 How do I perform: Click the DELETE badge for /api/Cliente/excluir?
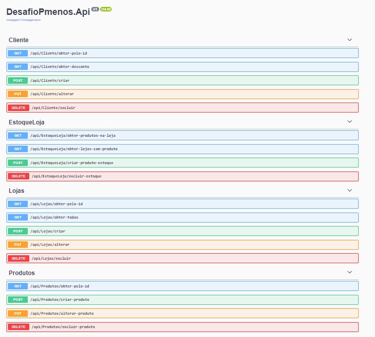point(18,108)
